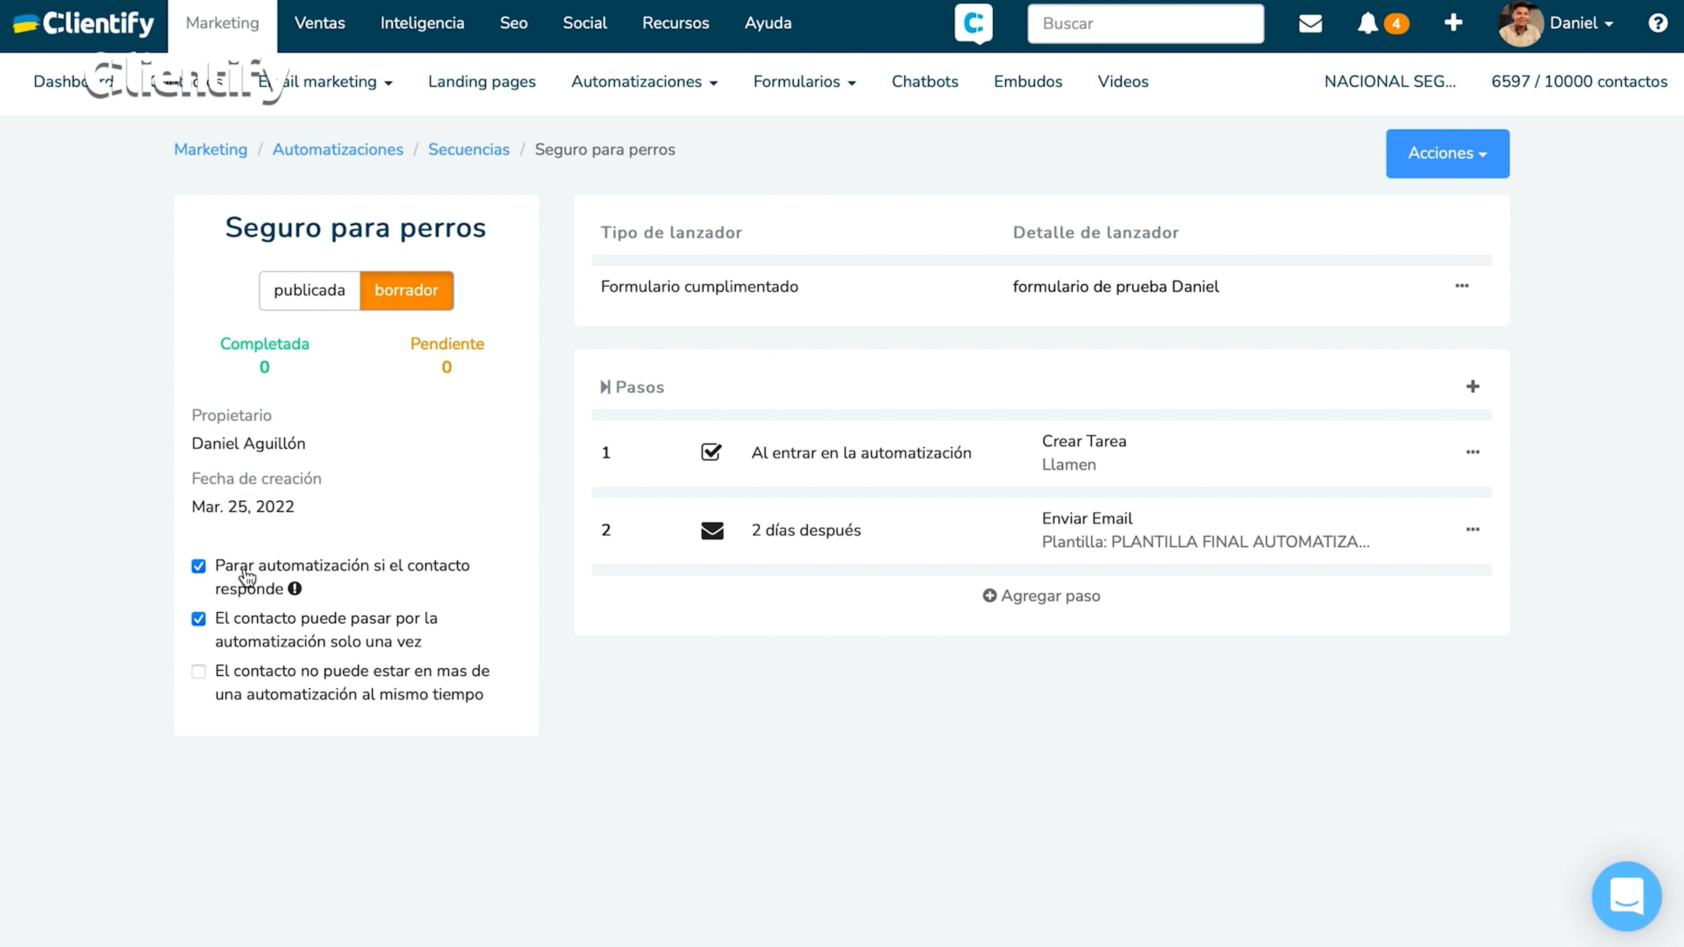Click the notifications bell icon
This screenshot has width=1684, height=947.
(x=1367, y=24)
